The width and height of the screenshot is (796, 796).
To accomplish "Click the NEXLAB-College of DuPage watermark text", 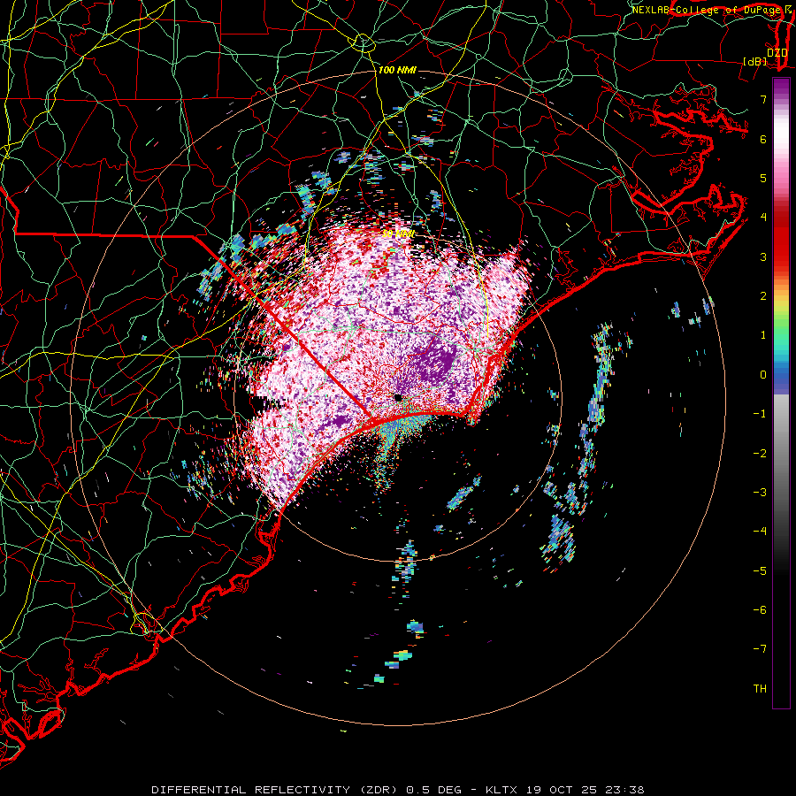I will (705, 10).
